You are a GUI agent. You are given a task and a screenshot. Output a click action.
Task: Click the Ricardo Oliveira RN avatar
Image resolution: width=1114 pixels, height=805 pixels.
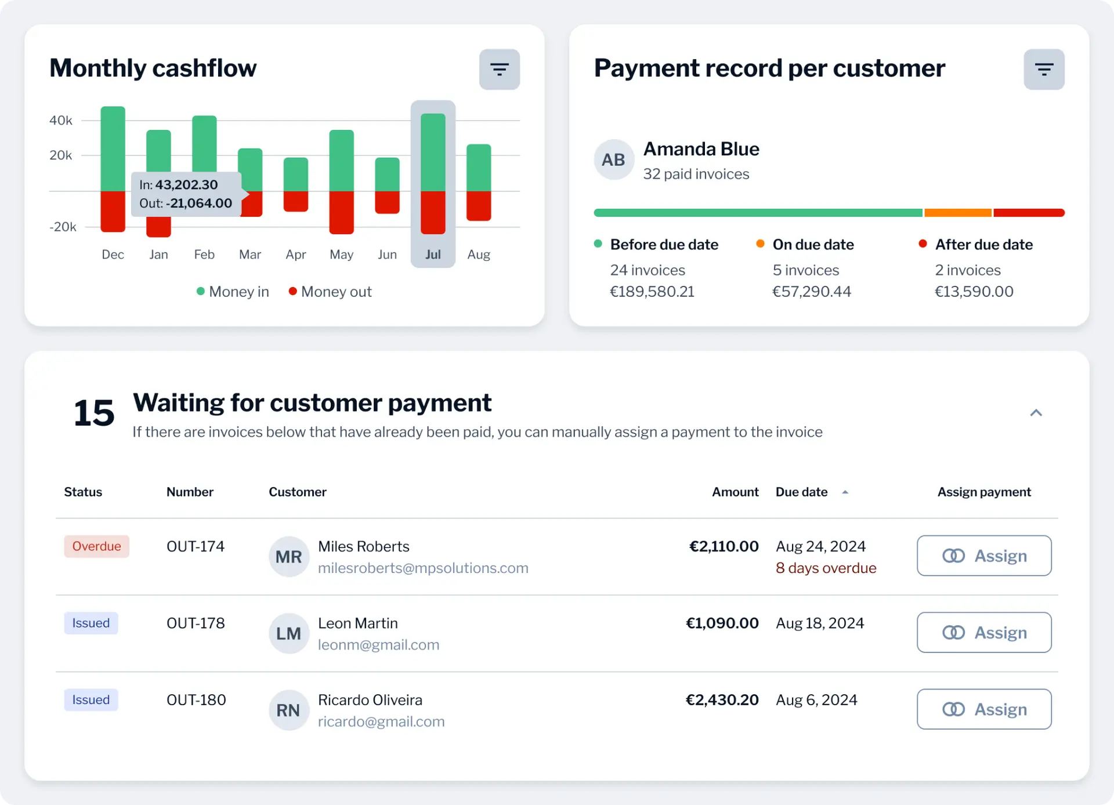288,710
